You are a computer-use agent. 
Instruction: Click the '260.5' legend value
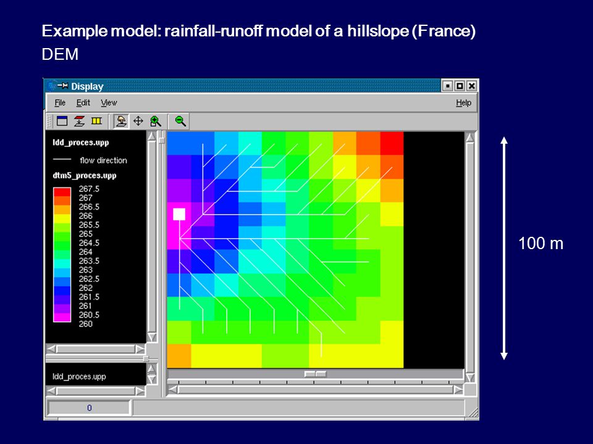[x=89, y=315]
